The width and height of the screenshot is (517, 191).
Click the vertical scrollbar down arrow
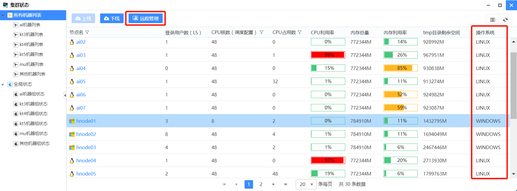[x=513, y=174]
